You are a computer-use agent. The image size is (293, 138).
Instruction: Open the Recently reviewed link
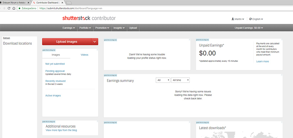[55, 81]
